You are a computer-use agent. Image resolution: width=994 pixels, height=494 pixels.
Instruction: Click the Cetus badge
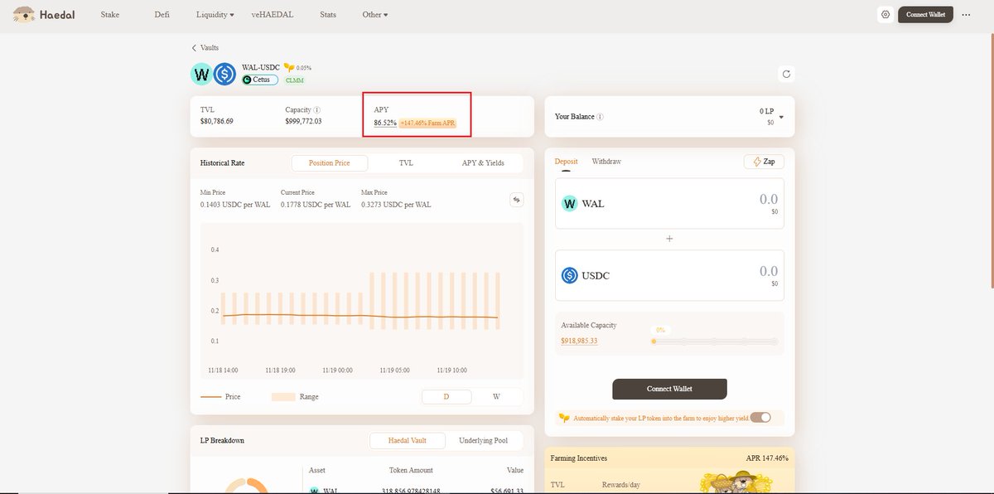[x=260, y=80]
